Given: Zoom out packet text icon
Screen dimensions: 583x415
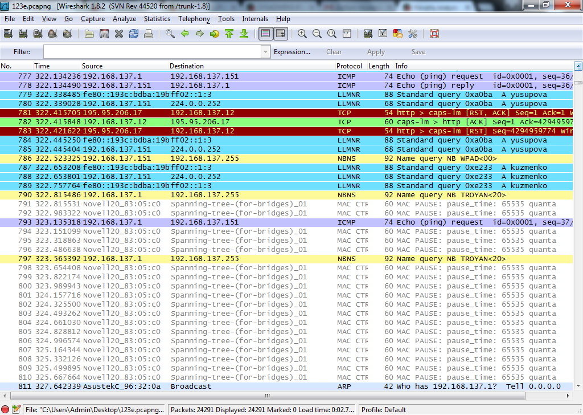Looking at the screenshot, I should point(317,34).
